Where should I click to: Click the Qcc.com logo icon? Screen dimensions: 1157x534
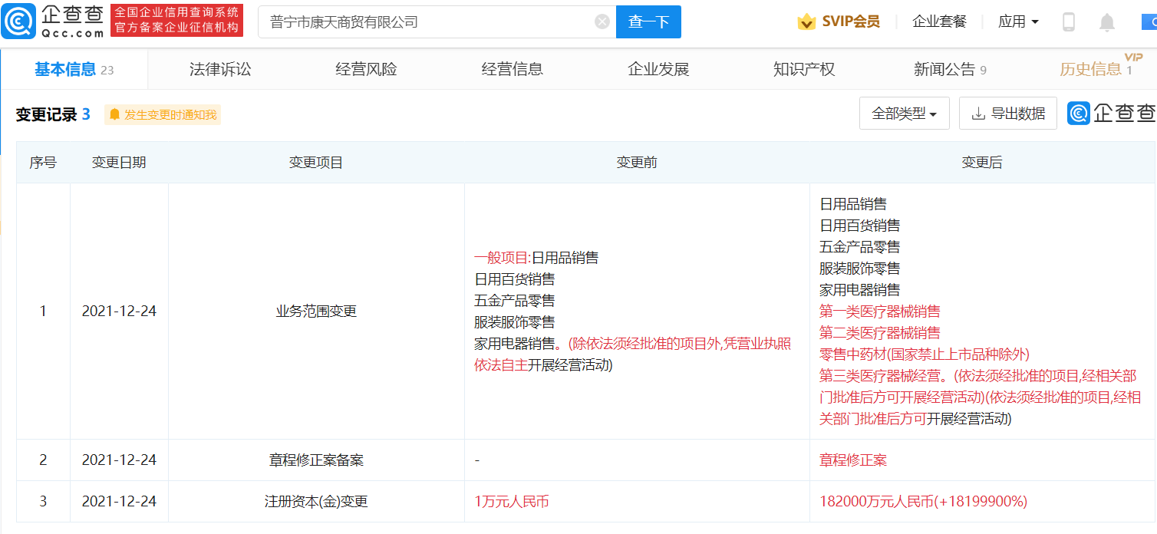point(18,21)
